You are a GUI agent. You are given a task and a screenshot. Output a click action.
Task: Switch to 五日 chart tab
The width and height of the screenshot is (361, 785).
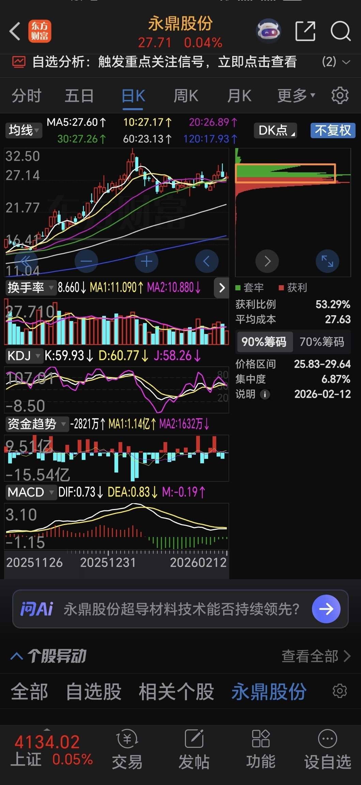79,96
